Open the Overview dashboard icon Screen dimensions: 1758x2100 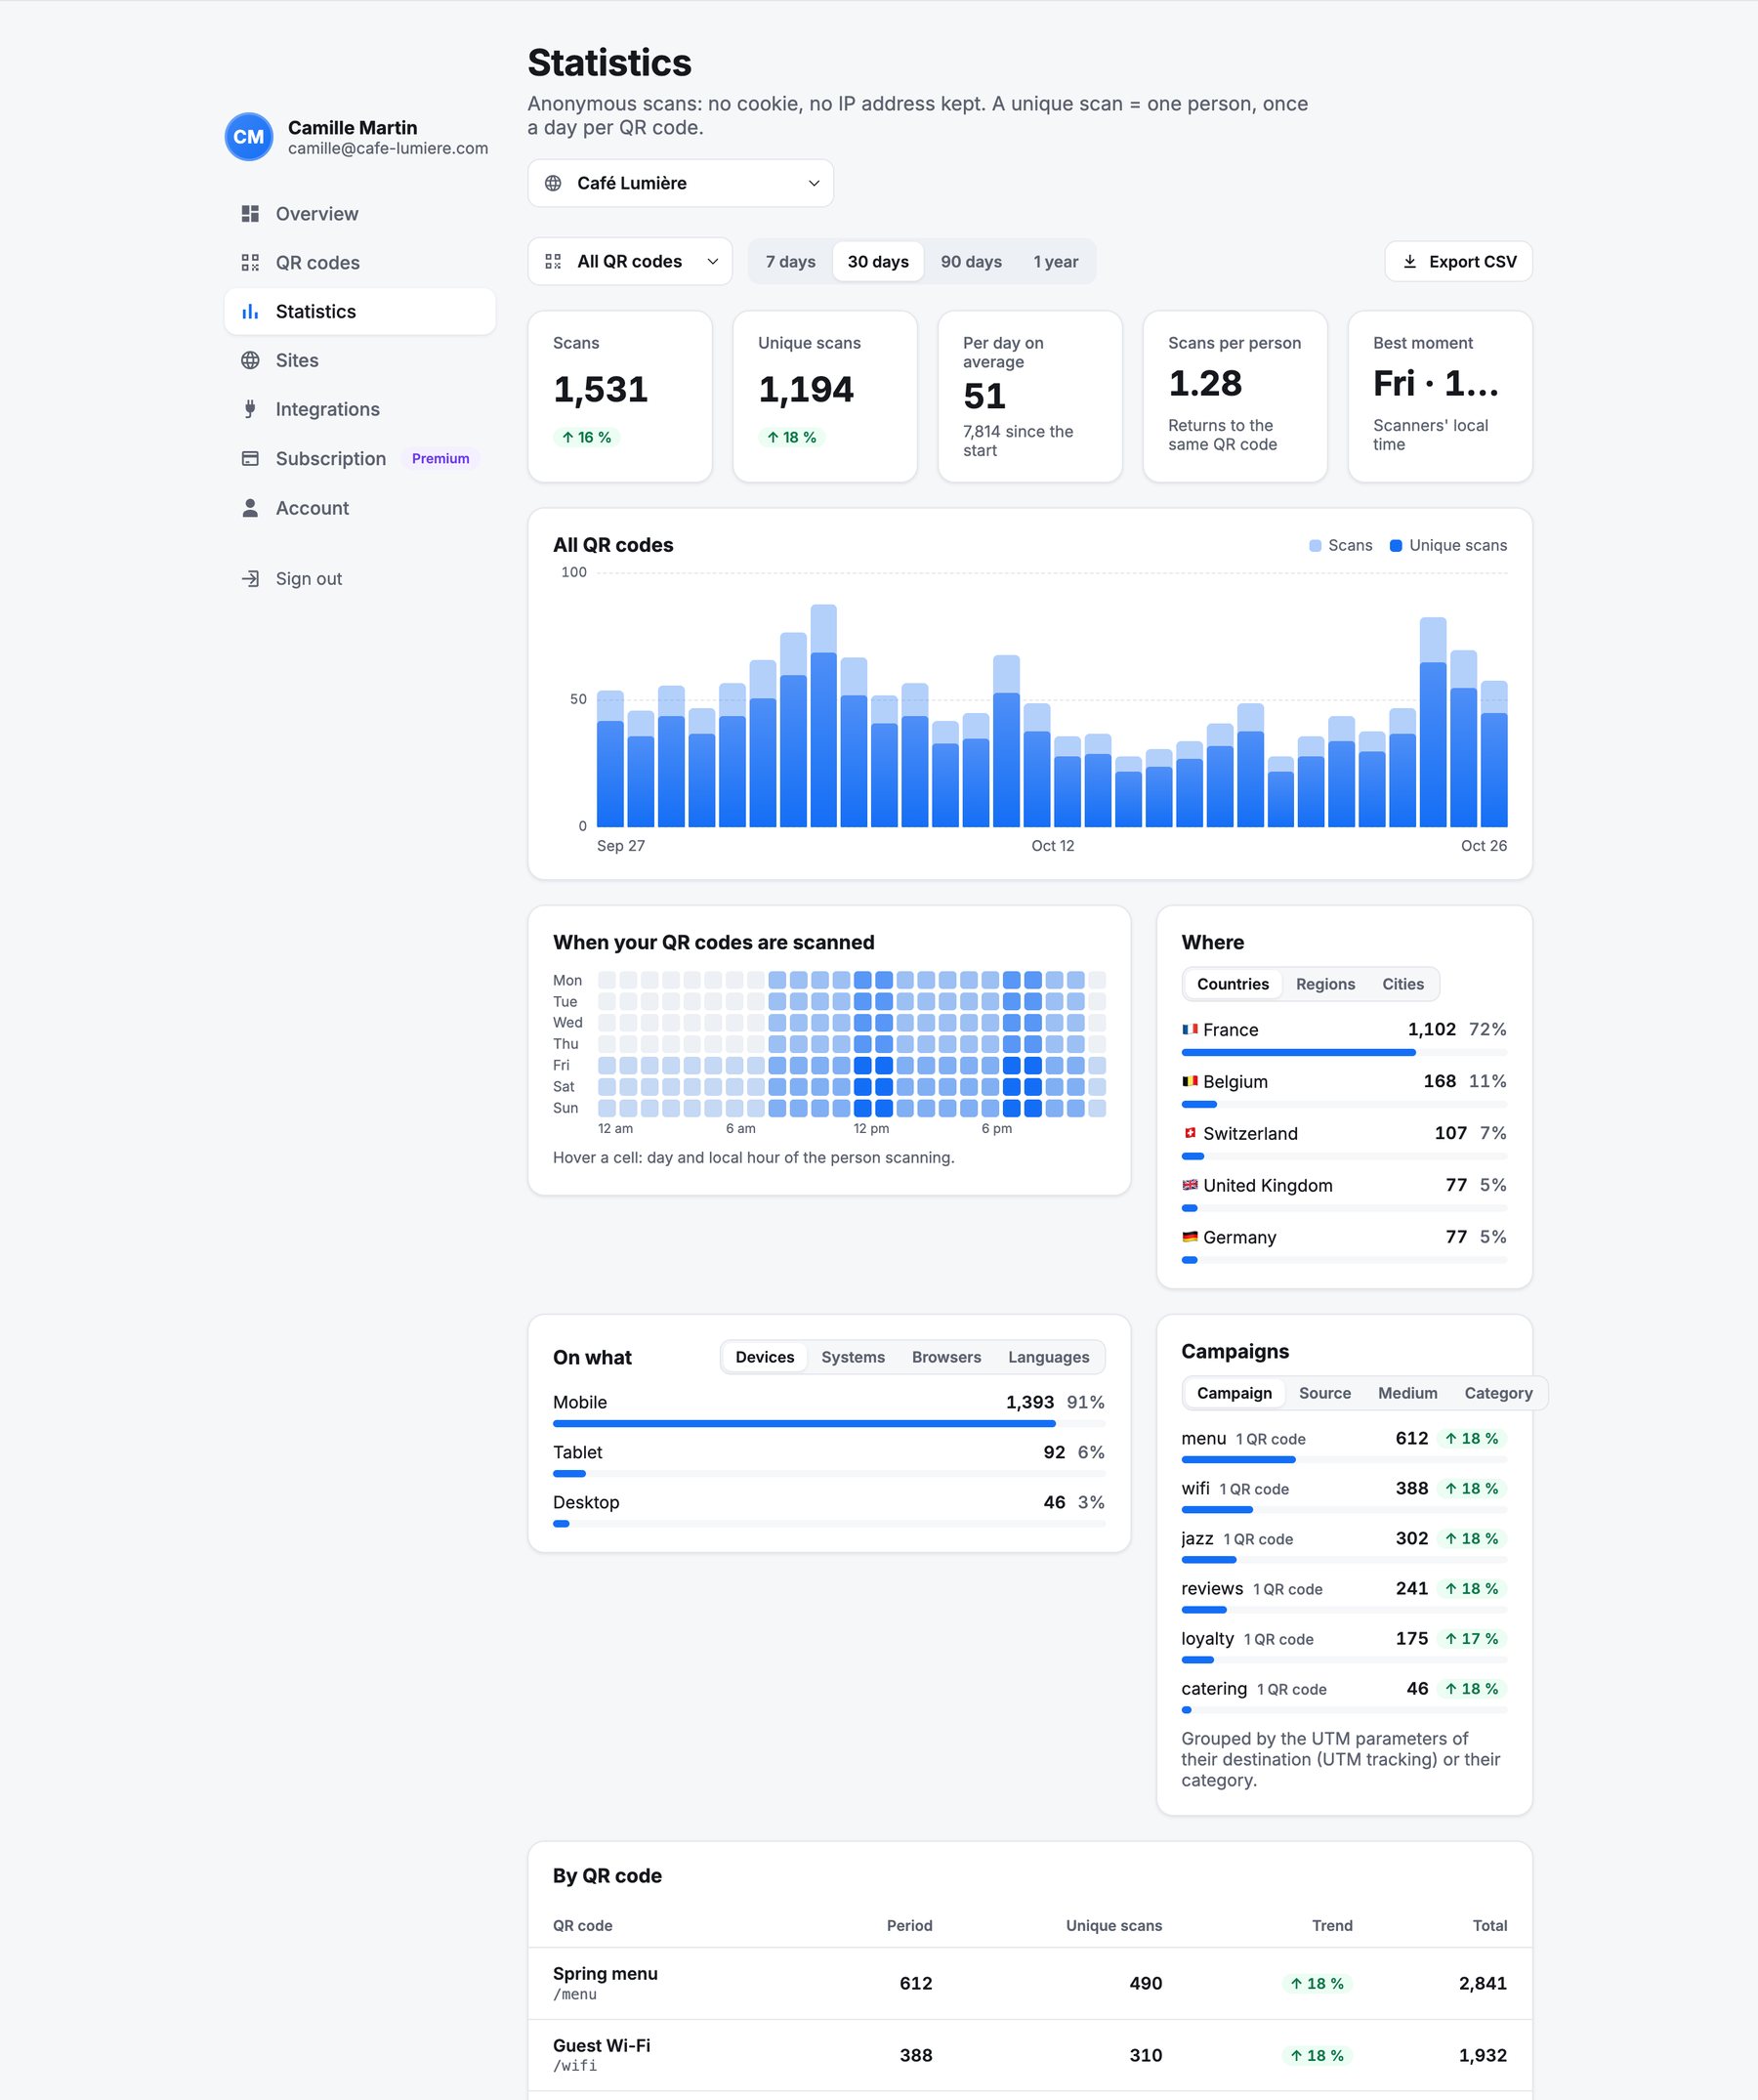pos(250,214)
